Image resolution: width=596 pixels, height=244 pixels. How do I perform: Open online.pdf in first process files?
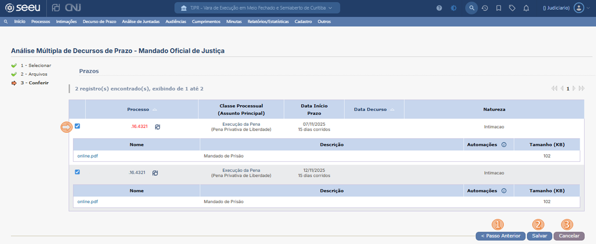click(88, 156)
